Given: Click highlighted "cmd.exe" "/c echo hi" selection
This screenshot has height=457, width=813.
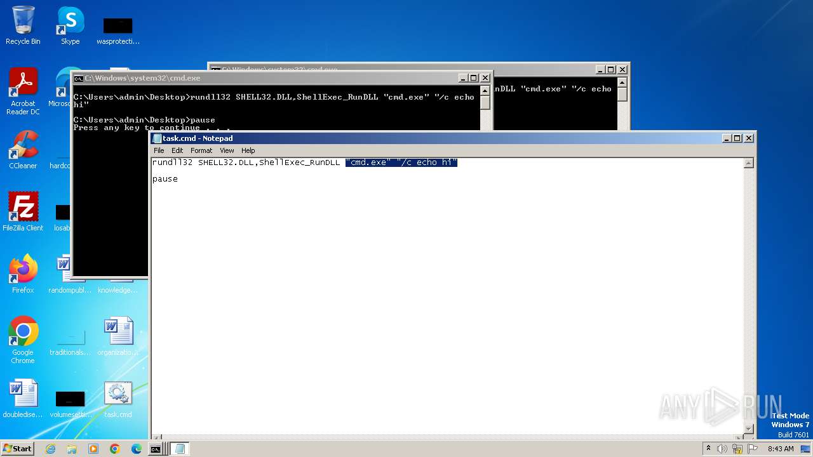Looking at the screenshot, I should click(401, 162).
